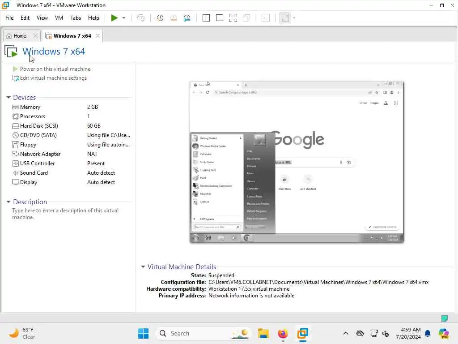Click the Present USB controller value

(x=96, y=163)
